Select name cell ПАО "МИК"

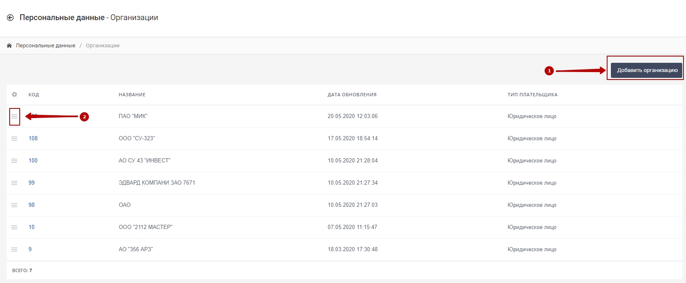point(133,116)
